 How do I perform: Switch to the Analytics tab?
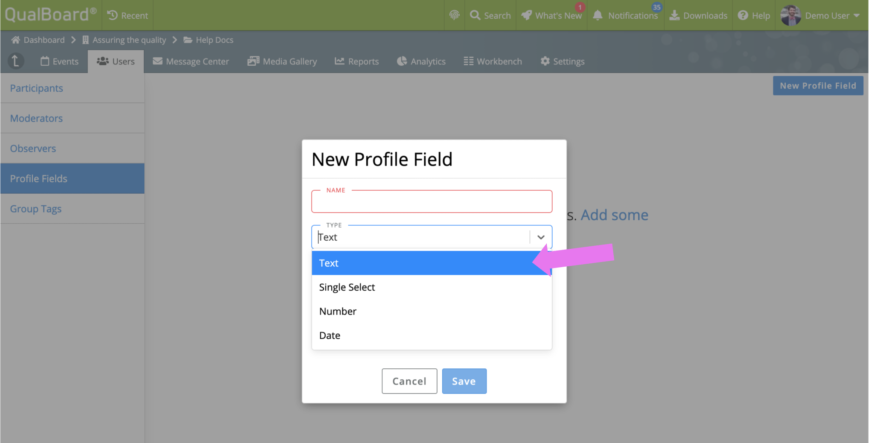(x=421, y=61)
